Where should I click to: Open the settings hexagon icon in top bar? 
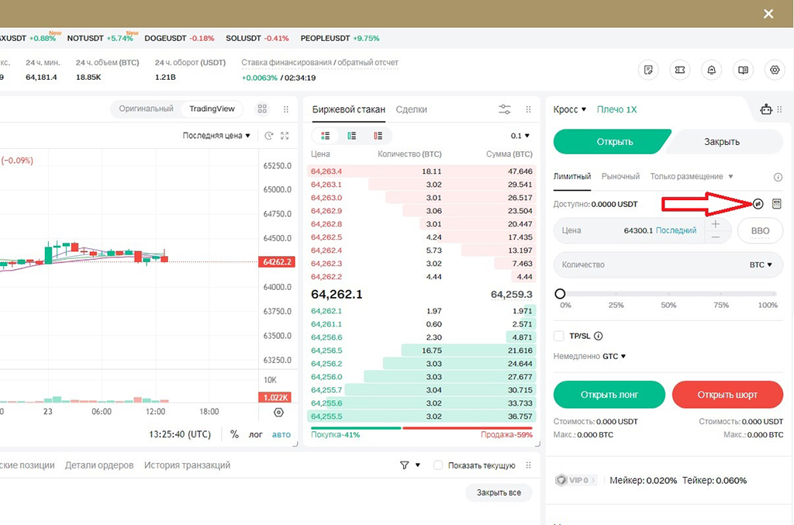coord(774,70)
